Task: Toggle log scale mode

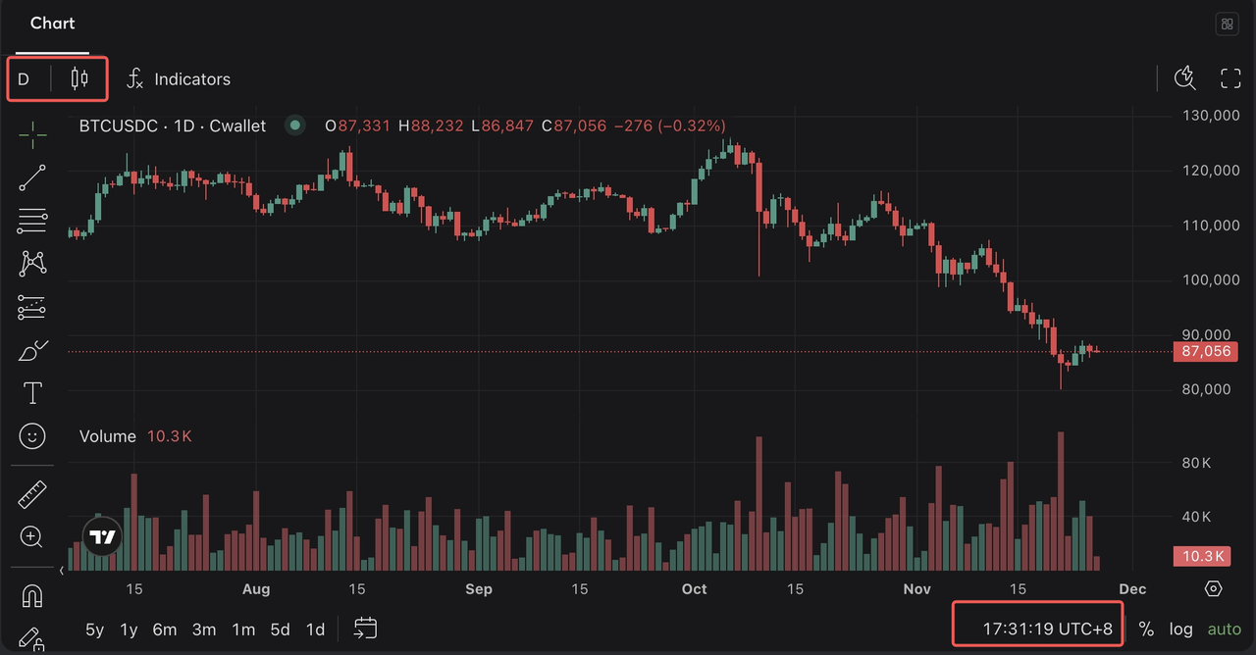Action: [x=1180, y=630]
